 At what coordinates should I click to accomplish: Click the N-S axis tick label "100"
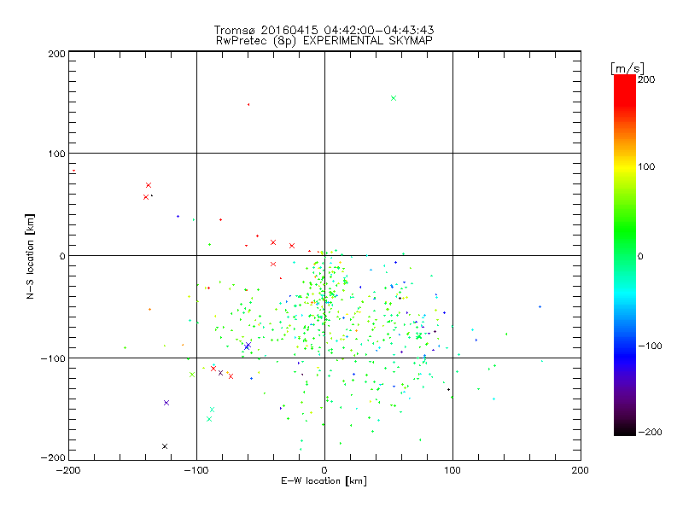56,154
